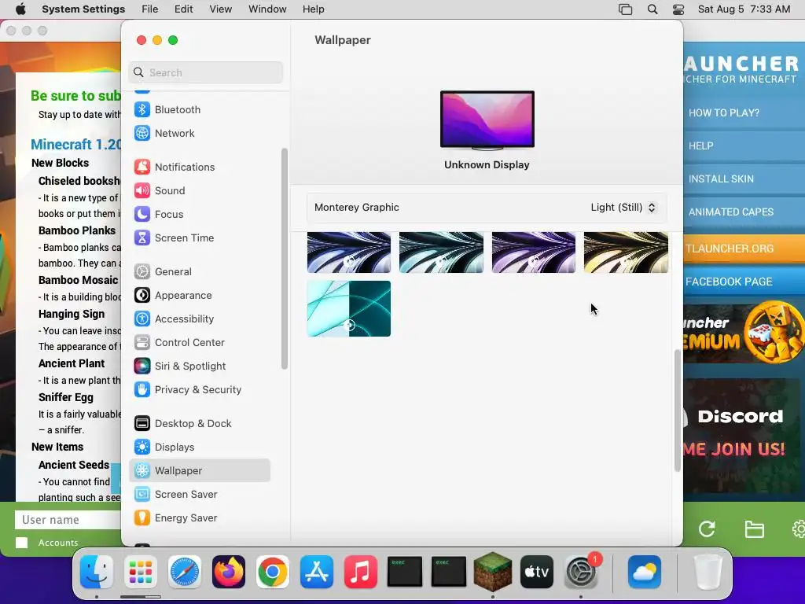Screen dimensions: 805x604
Task: Open Spotlight search in menu bar
Action: pyautogui.click(x=652, y=9)
